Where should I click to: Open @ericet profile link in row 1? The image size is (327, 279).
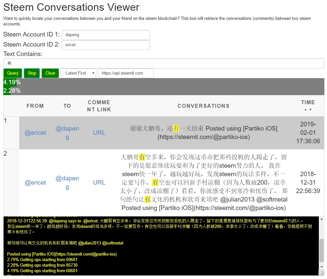click(x=35, y=133)
